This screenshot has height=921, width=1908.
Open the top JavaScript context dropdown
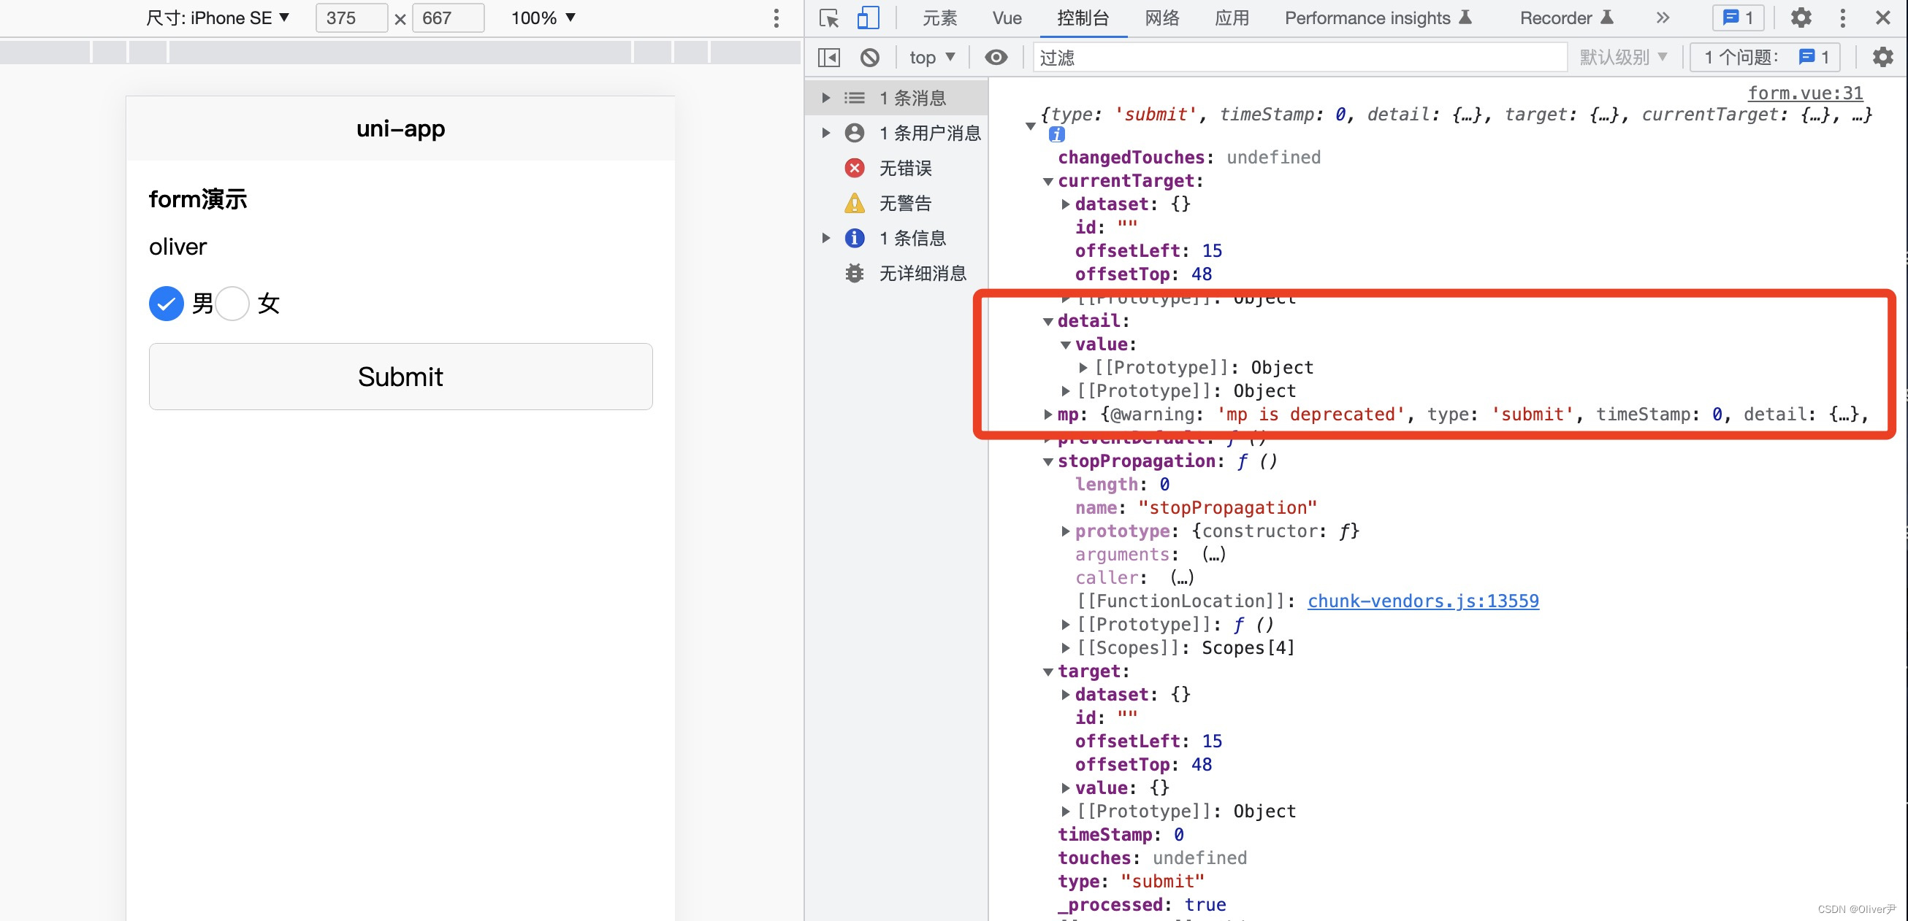pyautogui.click(x=931, y=57)
